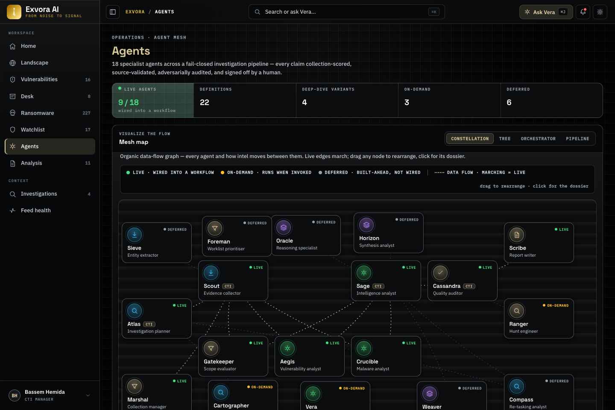Switch to the Pipeline view tab
The width and height of the screenshot is (615, 410).
click(577, 139)
